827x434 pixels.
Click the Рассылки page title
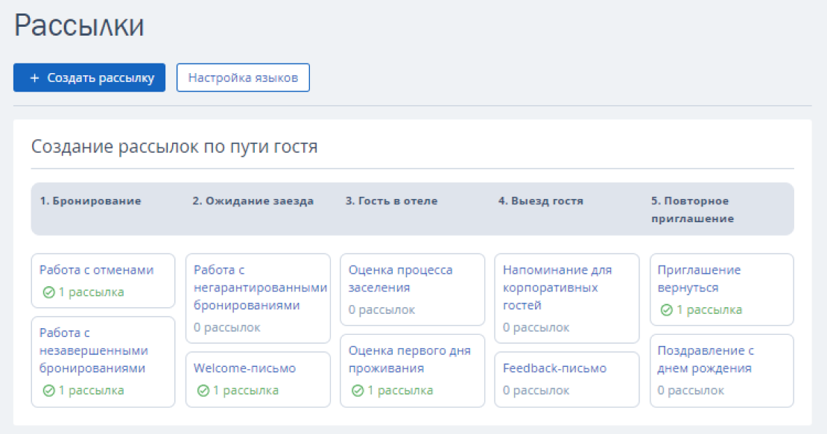point(79,25)
